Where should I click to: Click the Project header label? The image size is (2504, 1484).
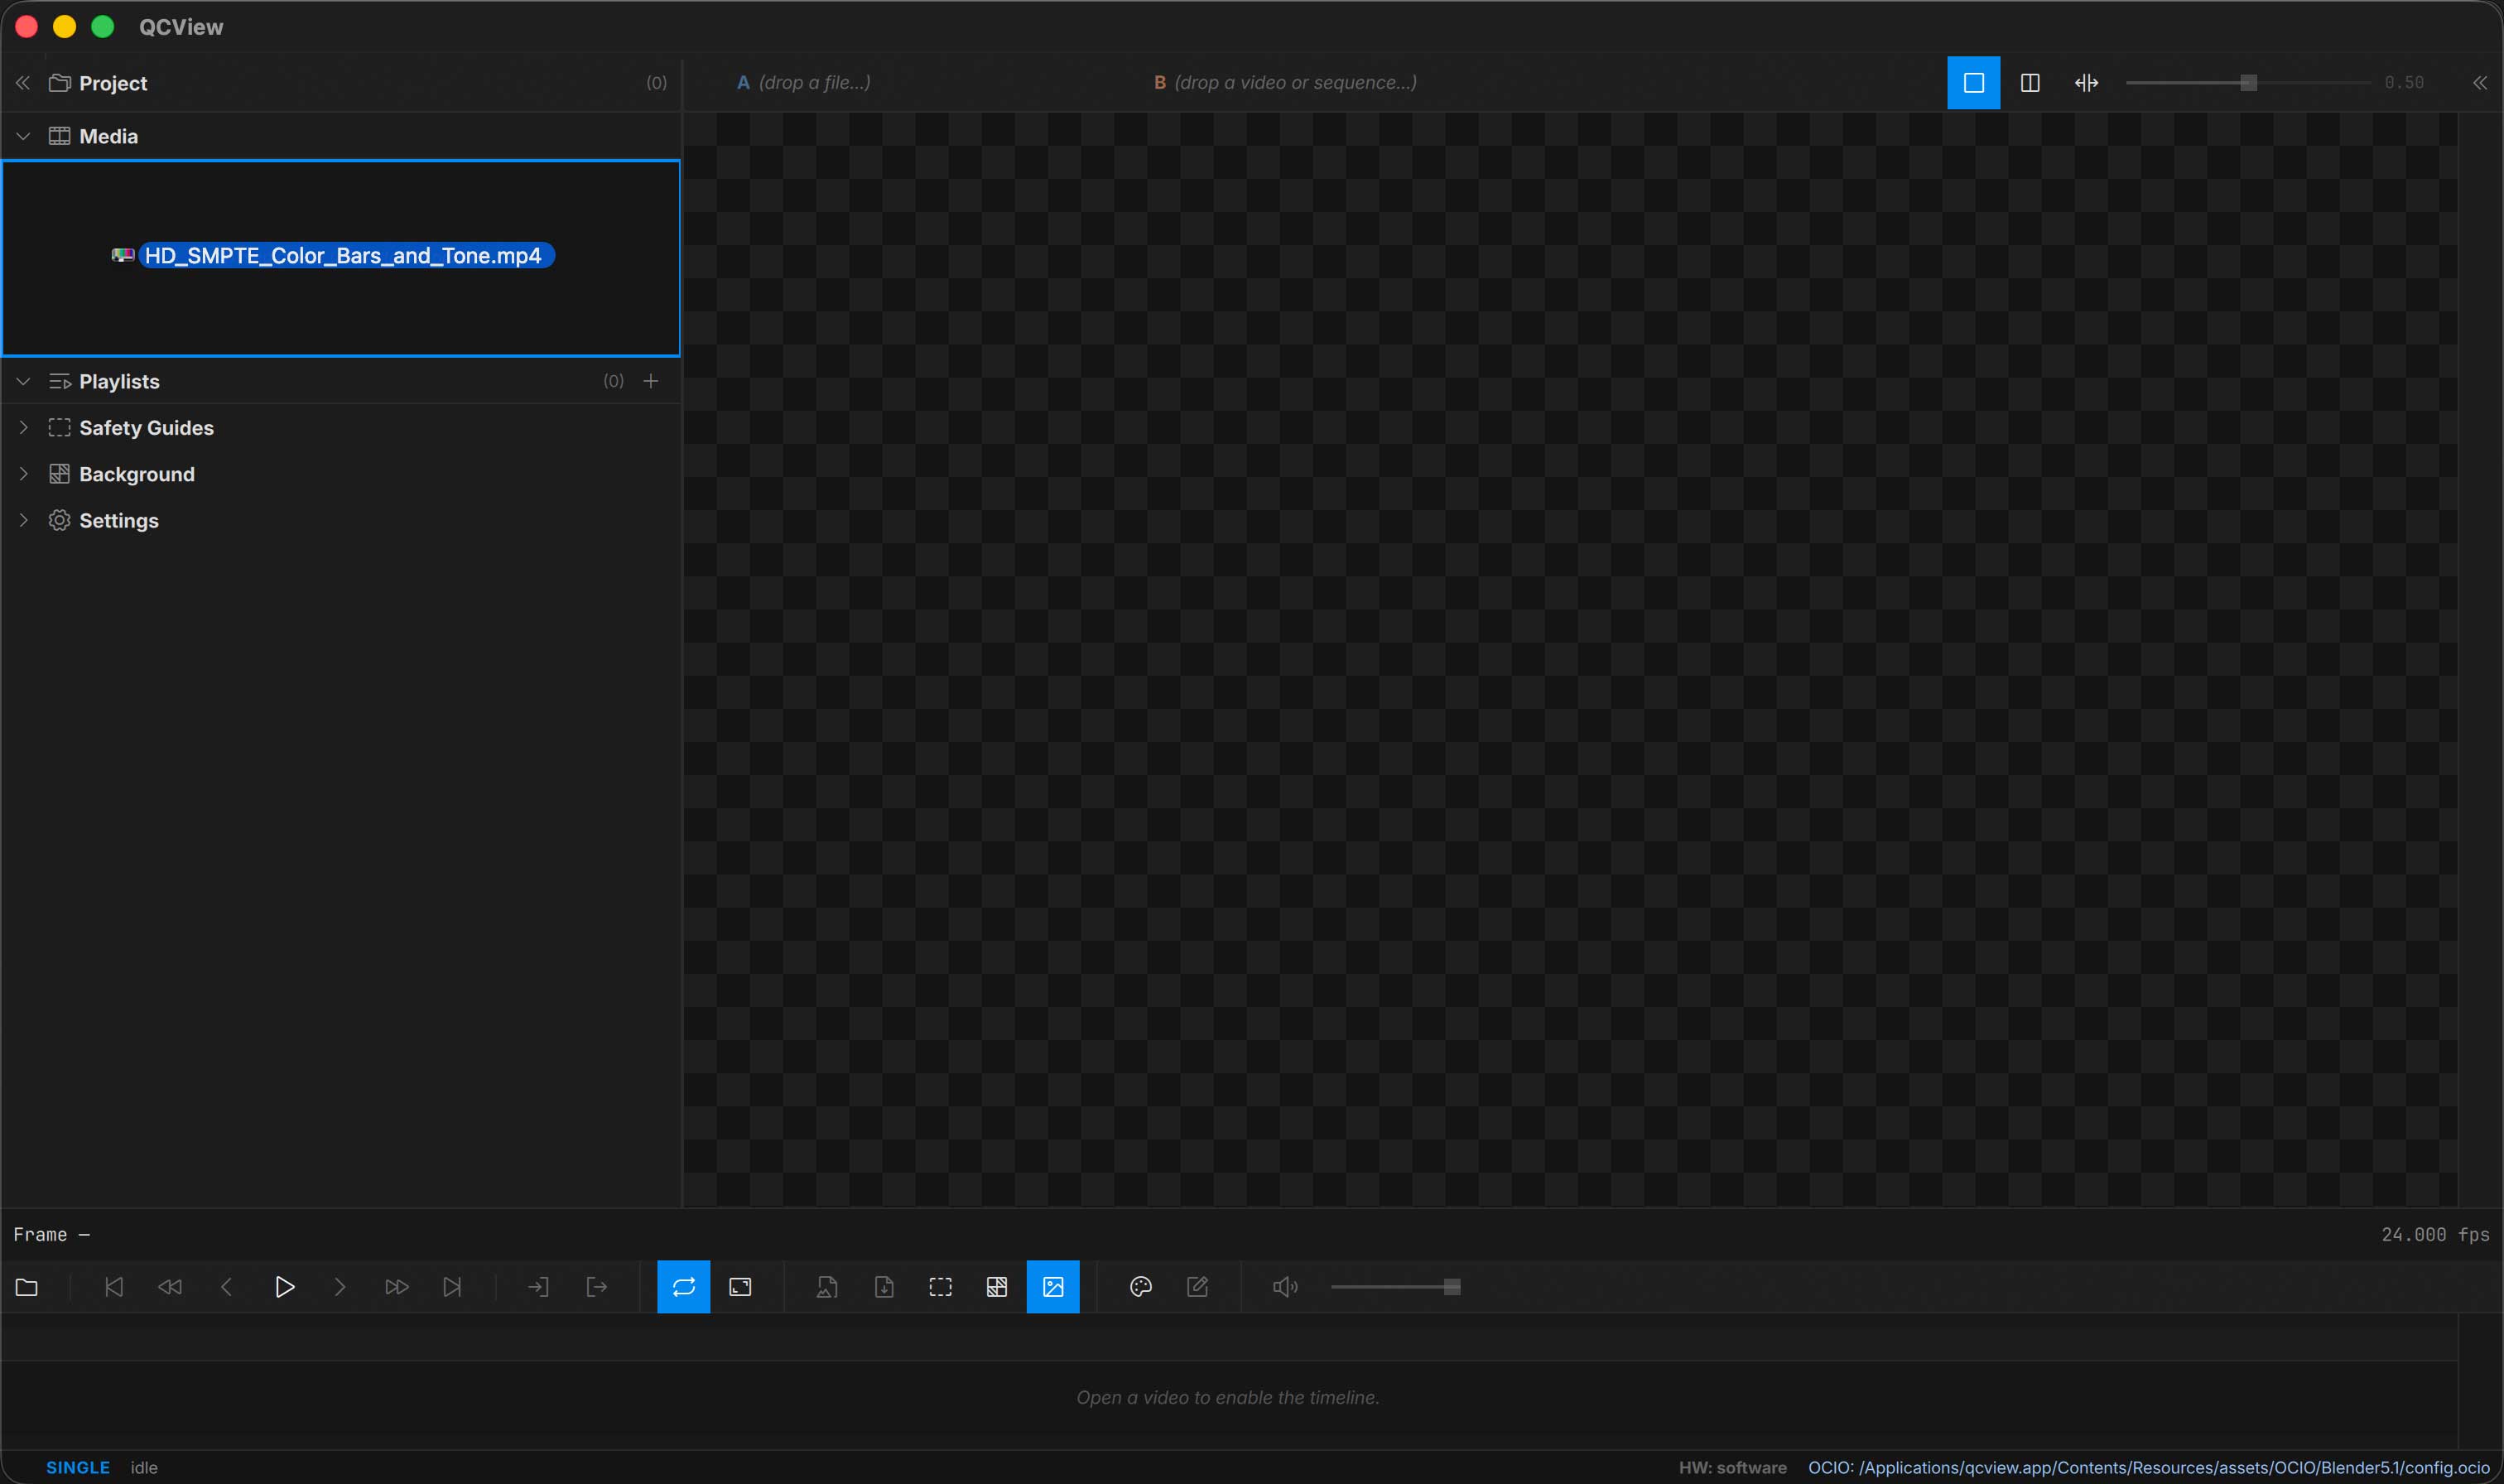click(113, 83)
